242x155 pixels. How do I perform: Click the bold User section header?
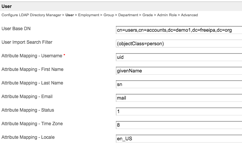click(x=6, y=6)
